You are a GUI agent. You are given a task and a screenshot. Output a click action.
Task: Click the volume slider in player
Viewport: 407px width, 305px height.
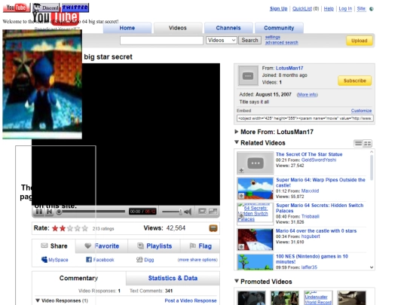[172, 212]
